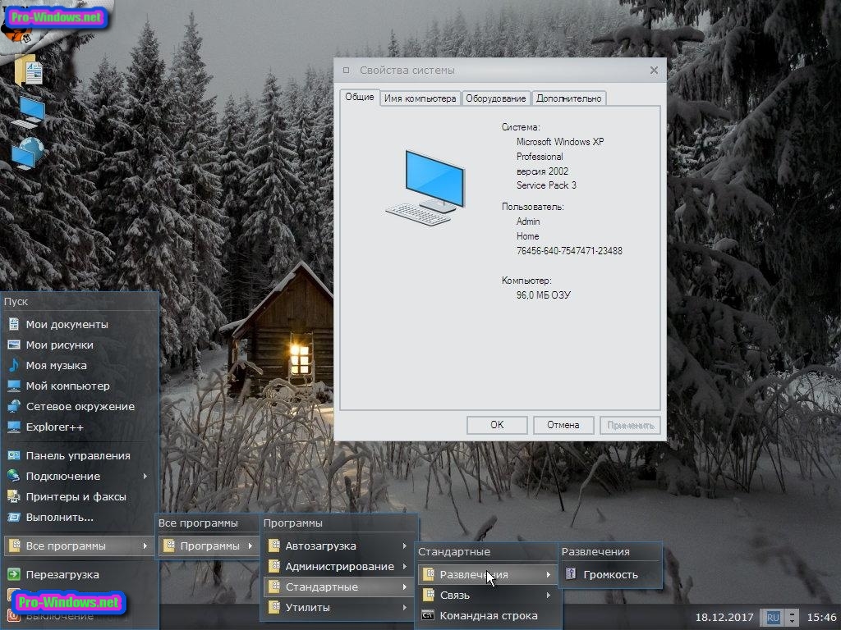Select the Панель управления menu entry
Screen dimensions: 841x630
point(80,455)
